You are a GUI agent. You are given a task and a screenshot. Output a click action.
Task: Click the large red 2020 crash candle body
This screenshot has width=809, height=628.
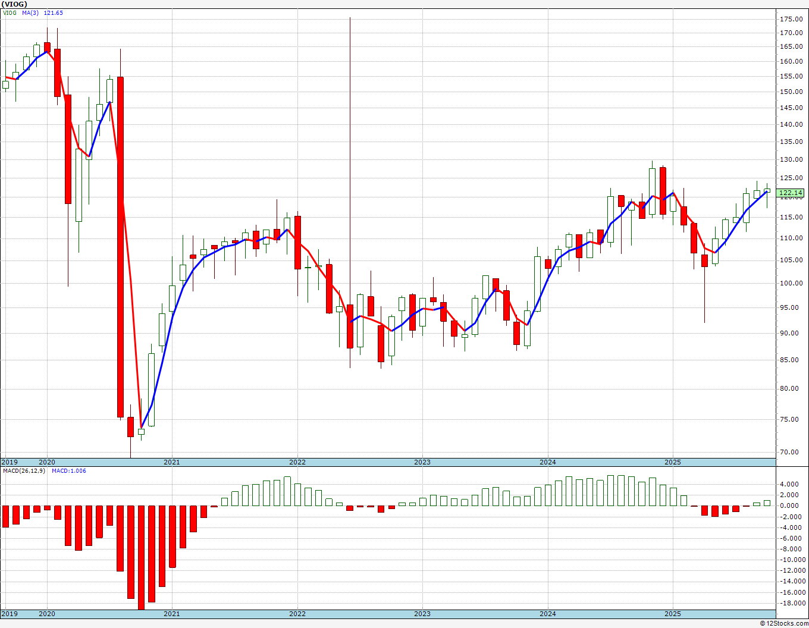(120, 247)
